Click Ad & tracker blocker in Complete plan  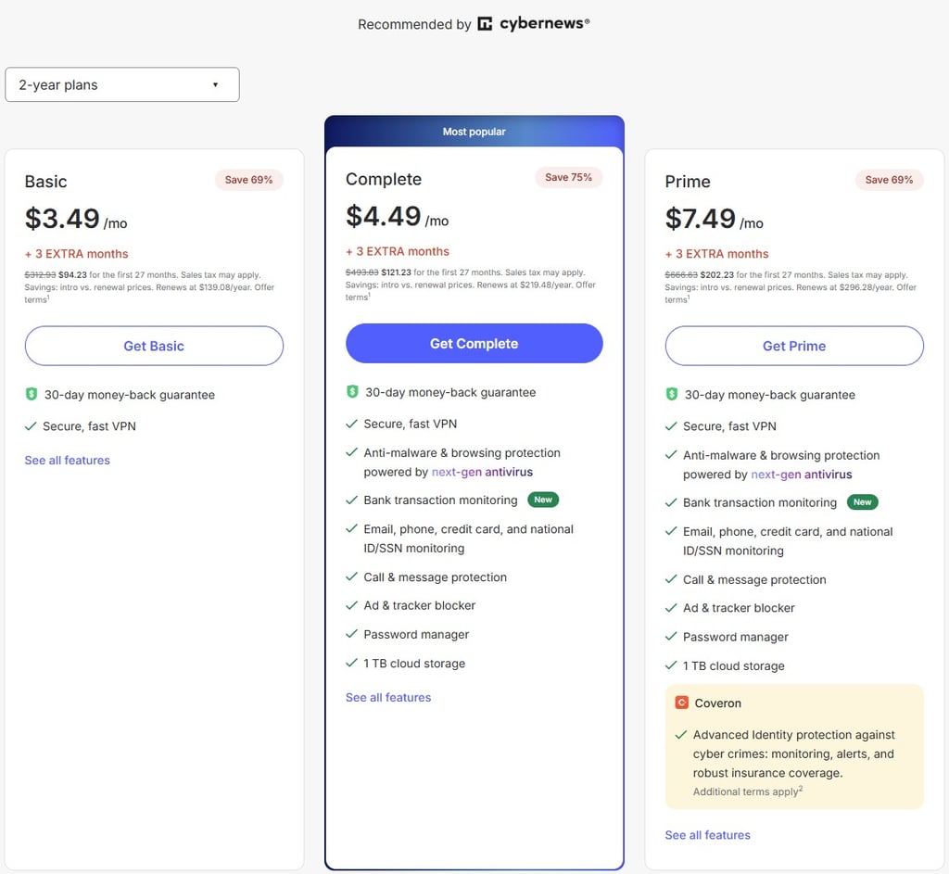pyautogui.click(x=420, y=605)
